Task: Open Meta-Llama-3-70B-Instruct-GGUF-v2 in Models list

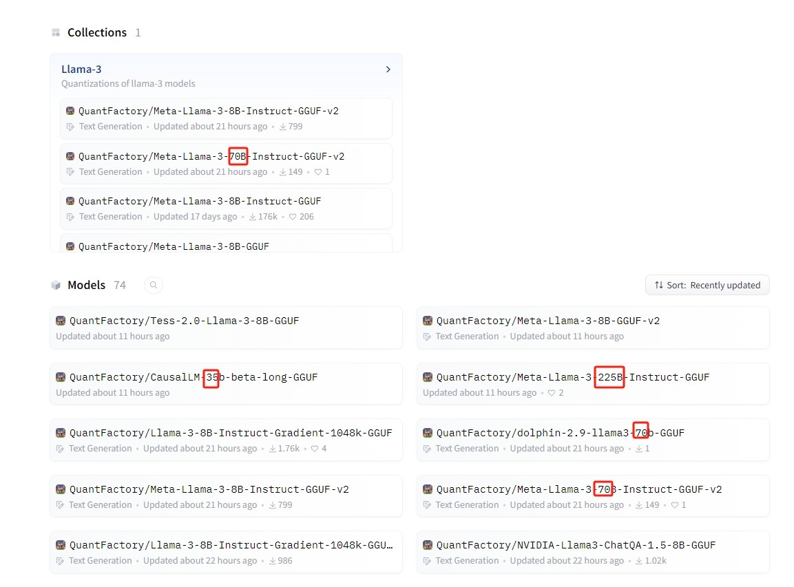Action: tap(593, 496)
